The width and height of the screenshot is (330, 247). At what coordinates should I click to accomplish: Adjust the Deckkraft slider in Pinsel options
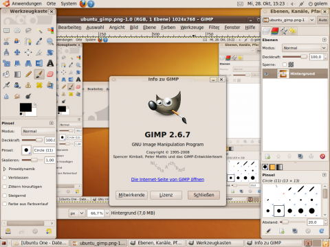point(32,140)
